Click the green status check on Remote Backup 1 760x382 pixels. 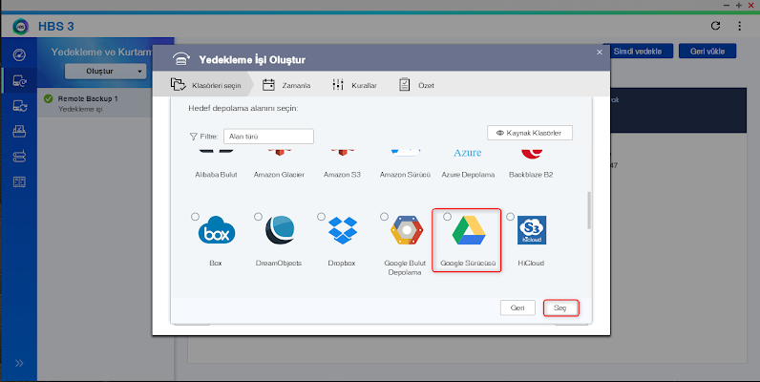click(48, 99)
